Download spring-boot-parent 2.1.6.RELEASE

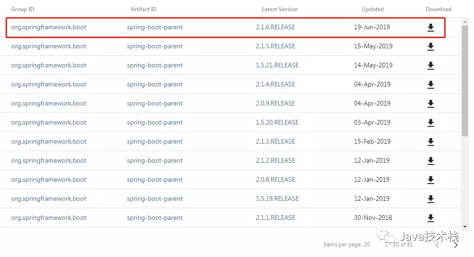[x=430, y=27]
